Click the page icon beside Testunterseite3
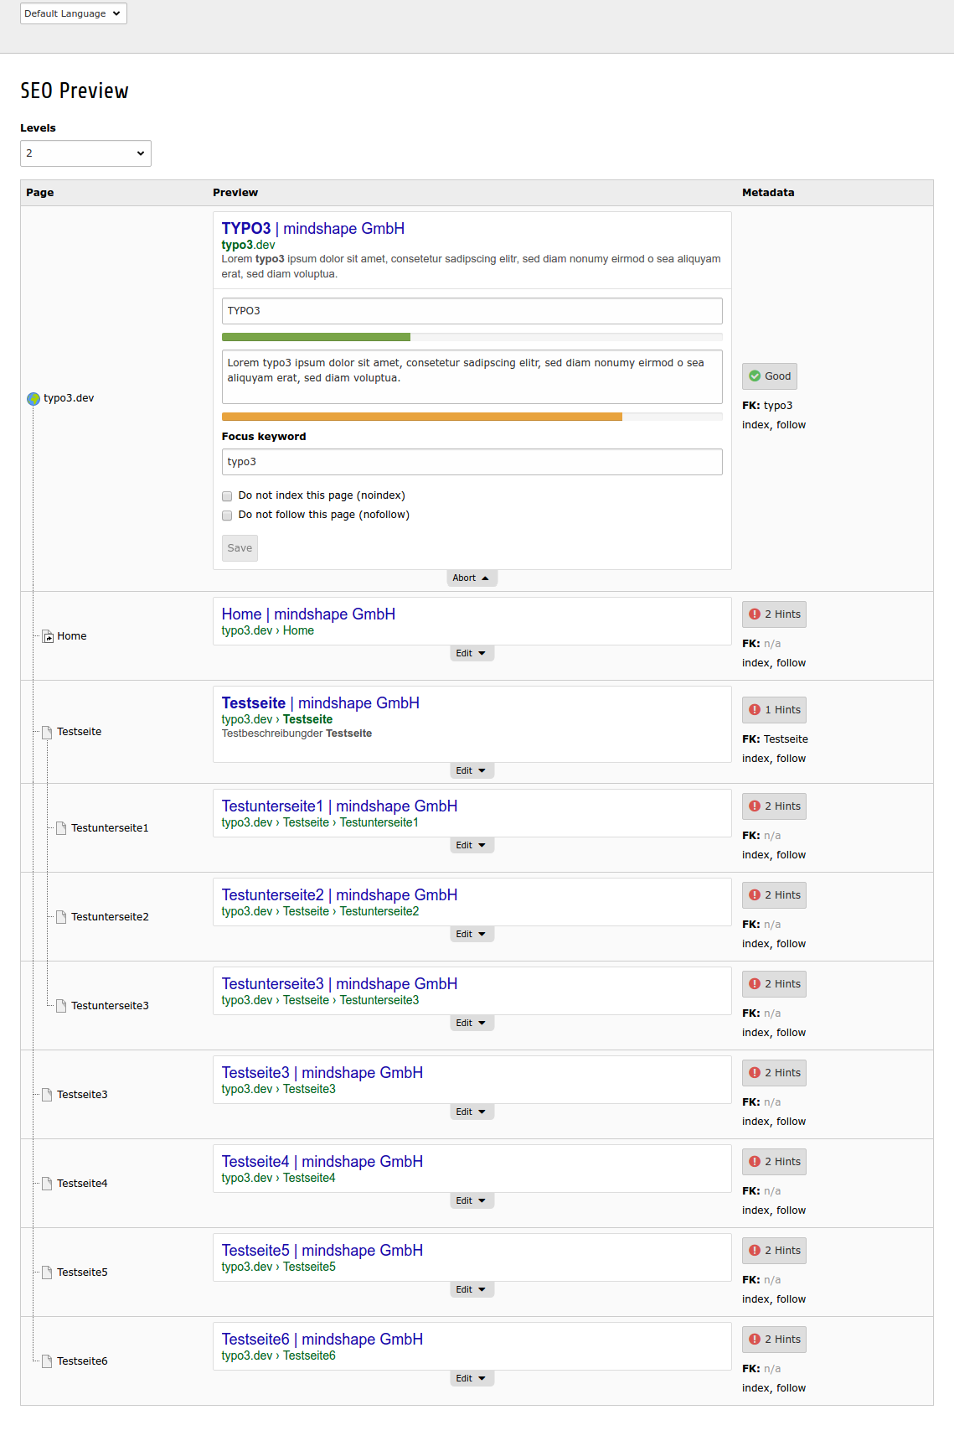 [61, 1006]
